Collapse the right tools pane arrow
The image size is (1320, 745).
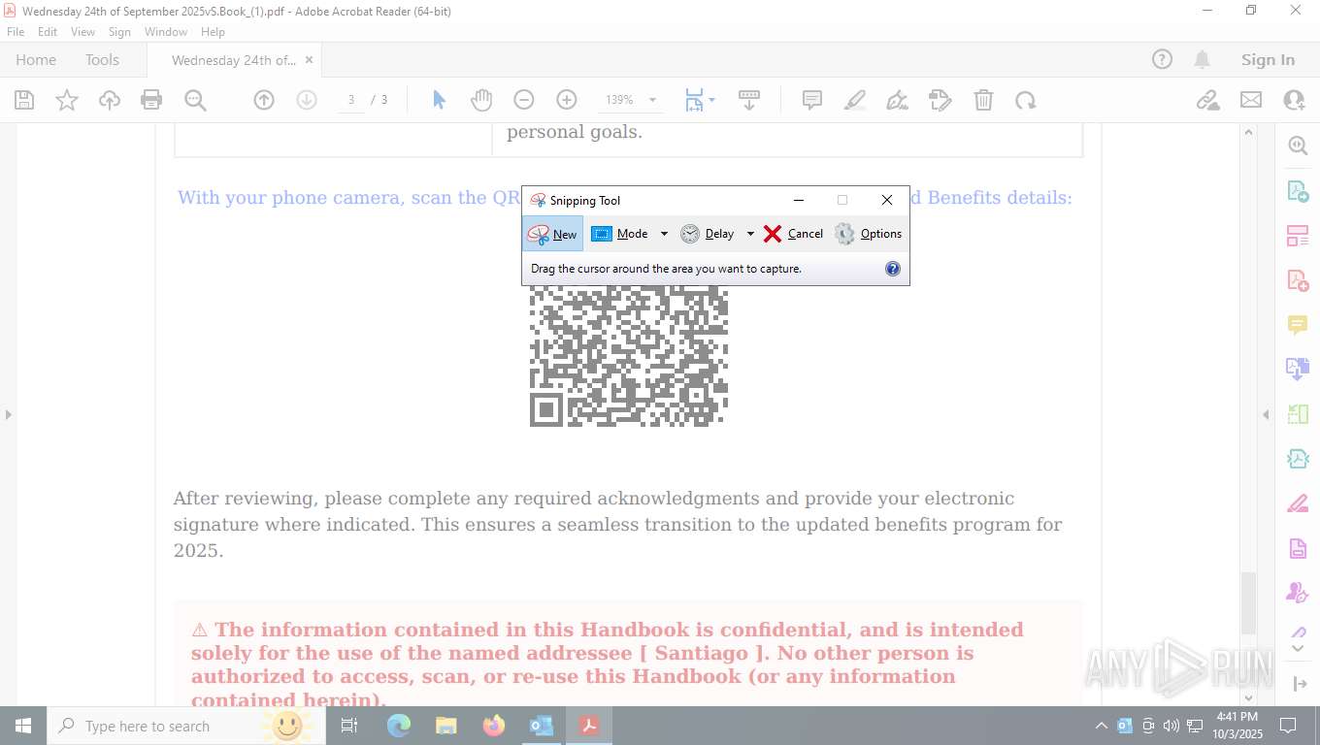pyautogui.click(x=1266, y=415)
